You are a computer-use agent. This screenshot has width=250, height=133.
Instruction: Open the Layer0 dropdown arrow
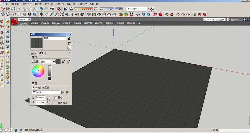pyautogui.click(x=148, y=9)
